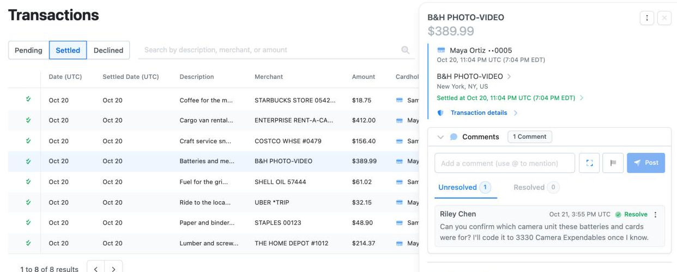The height and width of the screenshot is (272, 677).
Task: Switch to the Pending tab
Action: [x=28, y=50]
